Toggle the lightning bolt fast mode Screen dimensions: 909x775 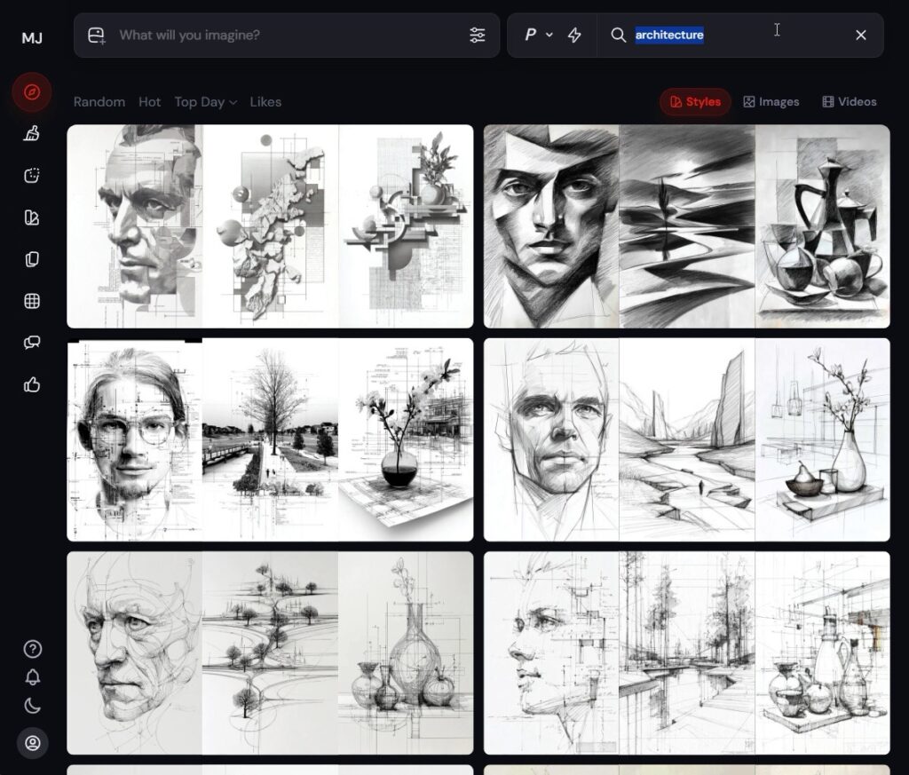[x=574, y=36]
